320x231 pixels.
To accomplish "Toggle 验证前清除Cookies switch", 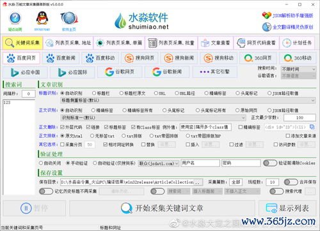I will click(270, 163).
